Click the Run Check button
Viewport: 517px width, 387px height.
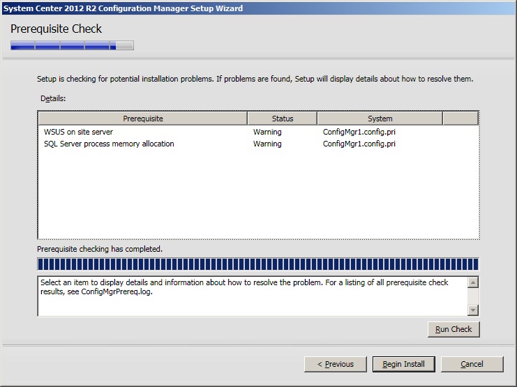tap(454, 329)
